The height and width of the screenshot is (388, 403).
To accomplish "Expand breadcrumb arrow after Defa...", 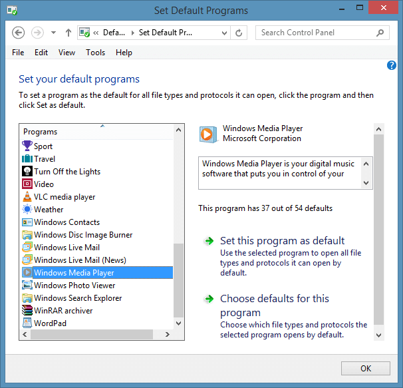I will 132,33.
